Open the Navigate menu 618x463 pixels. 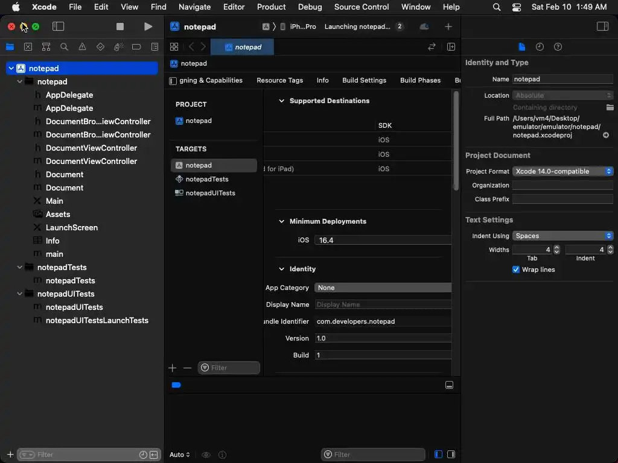195,7
